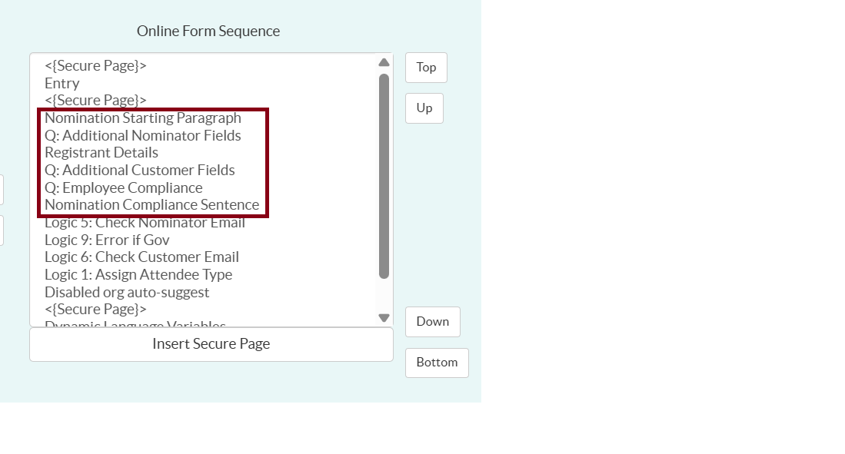Select Q: Additional Nominator Fields
Image resolution: width=845 pixels, height=454 pixels.
click(142, 136)
